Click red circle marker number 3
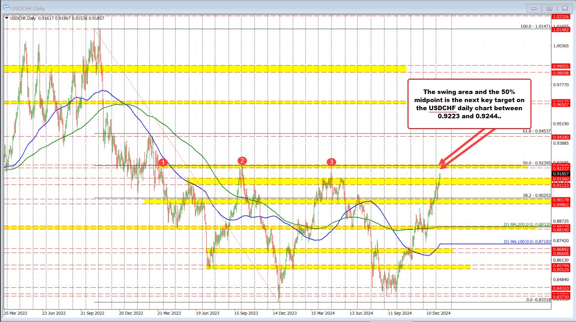This screenshot has height=322, width=576. pyautogui.click(x=331, y=161)
